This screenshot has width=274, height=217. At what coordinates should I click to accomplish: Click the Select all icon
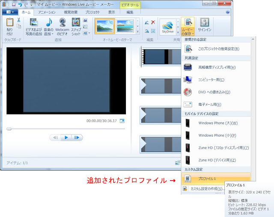(153, 31)
